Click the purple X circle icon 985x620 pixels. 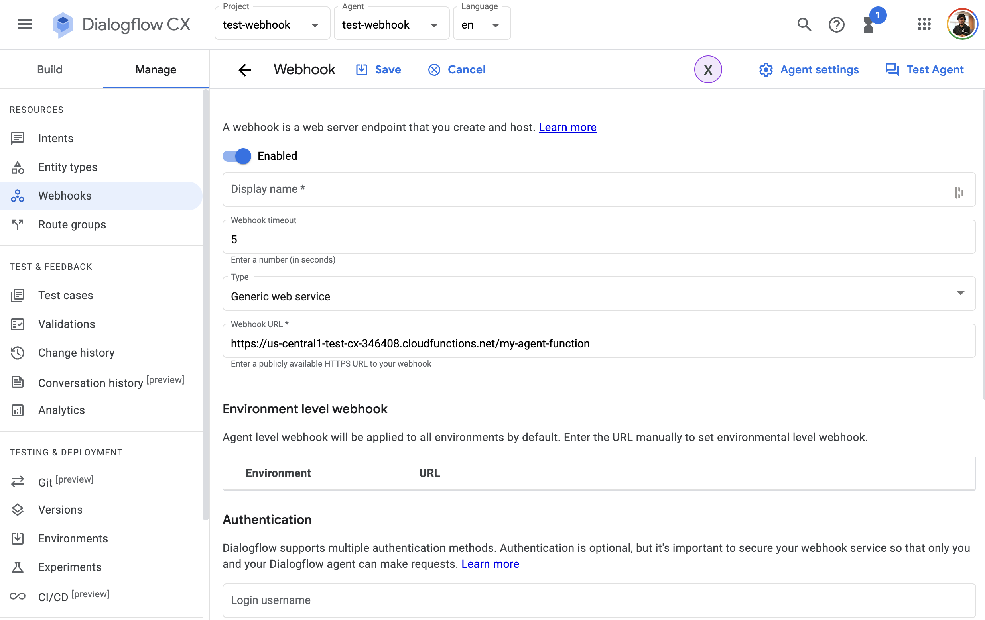pyautogui.click(x=708, y=69)
